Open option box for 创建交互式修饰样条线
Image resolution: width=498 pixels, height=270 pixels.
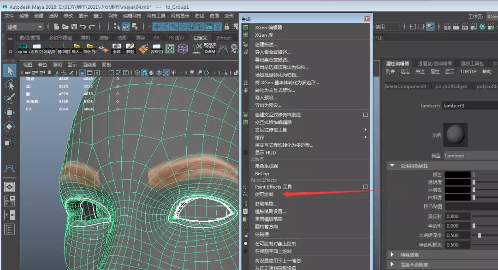[x=365, y=115]
